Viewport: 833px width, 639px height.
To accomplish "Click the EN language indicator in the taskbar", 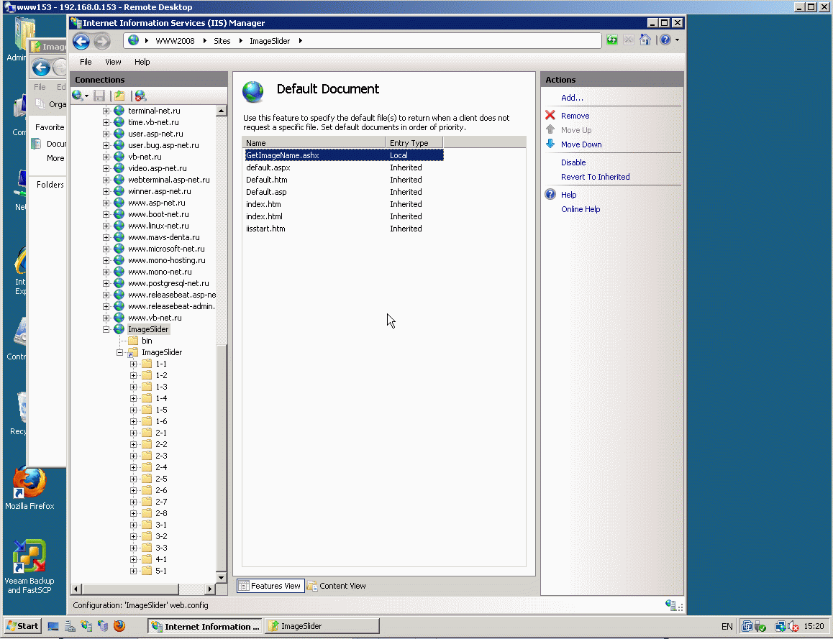I will 727,626.
